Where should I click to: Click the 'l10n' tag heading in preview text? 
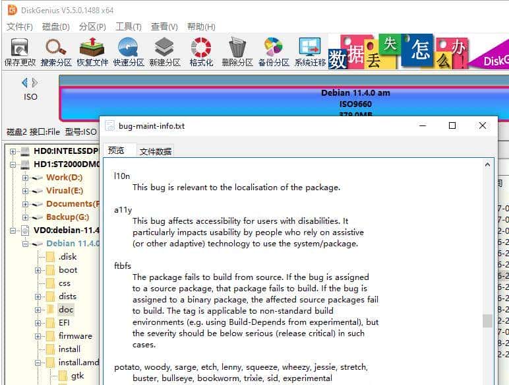point(122,176)
